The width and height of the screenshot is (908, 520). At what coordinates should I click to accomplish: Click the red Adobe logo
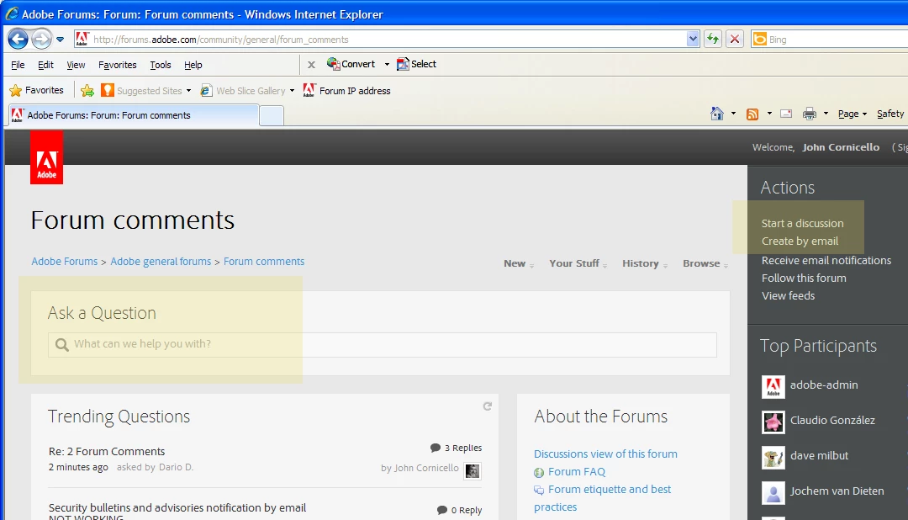47,157
